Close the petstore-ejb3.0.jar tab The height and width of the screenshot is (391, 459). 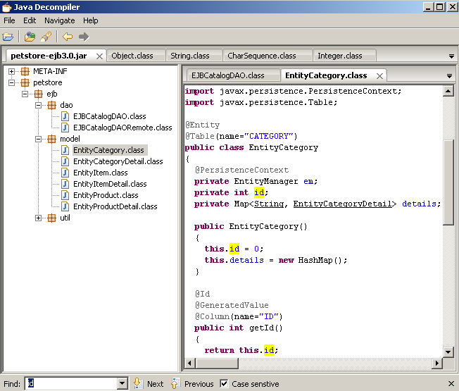[x=99, y=56]
